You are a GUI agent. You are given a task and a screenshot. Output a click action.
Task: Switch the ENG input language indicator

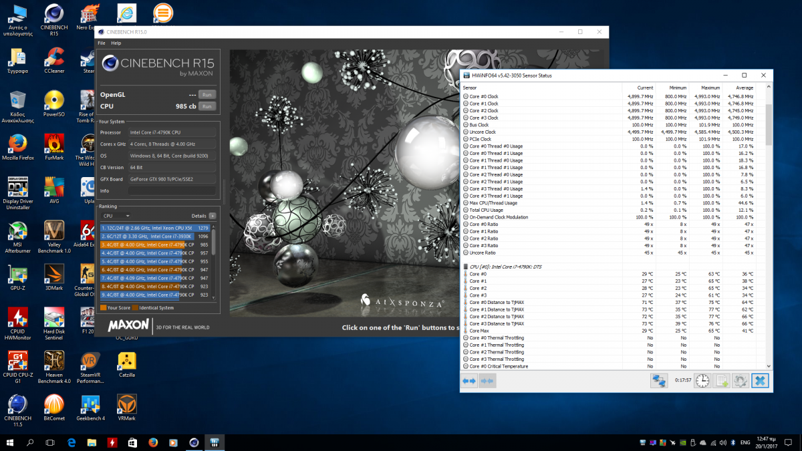[x=744, y=442]
